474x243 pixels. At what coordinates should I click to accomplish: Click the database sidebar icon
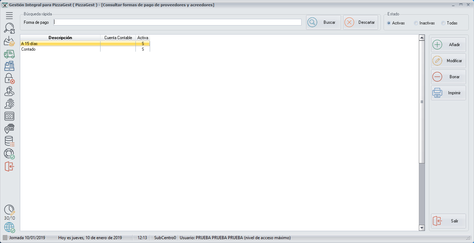pos(9,141)
